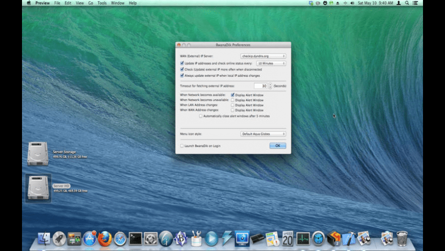This screenshot has width=445, height=251.
Task: Open Terminal from the dock
Action: tap(136, 239)
